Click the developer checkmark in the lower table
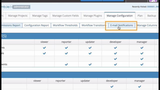 pos(112,87)
